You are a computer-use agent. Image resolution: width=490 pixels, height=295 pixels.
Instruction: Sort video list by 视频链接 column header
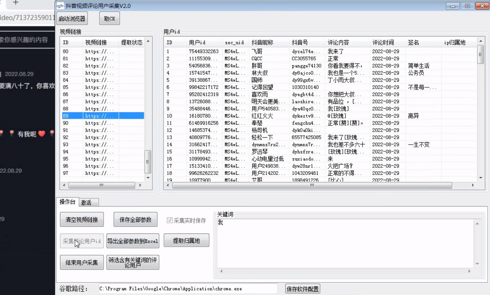(101, 42)
